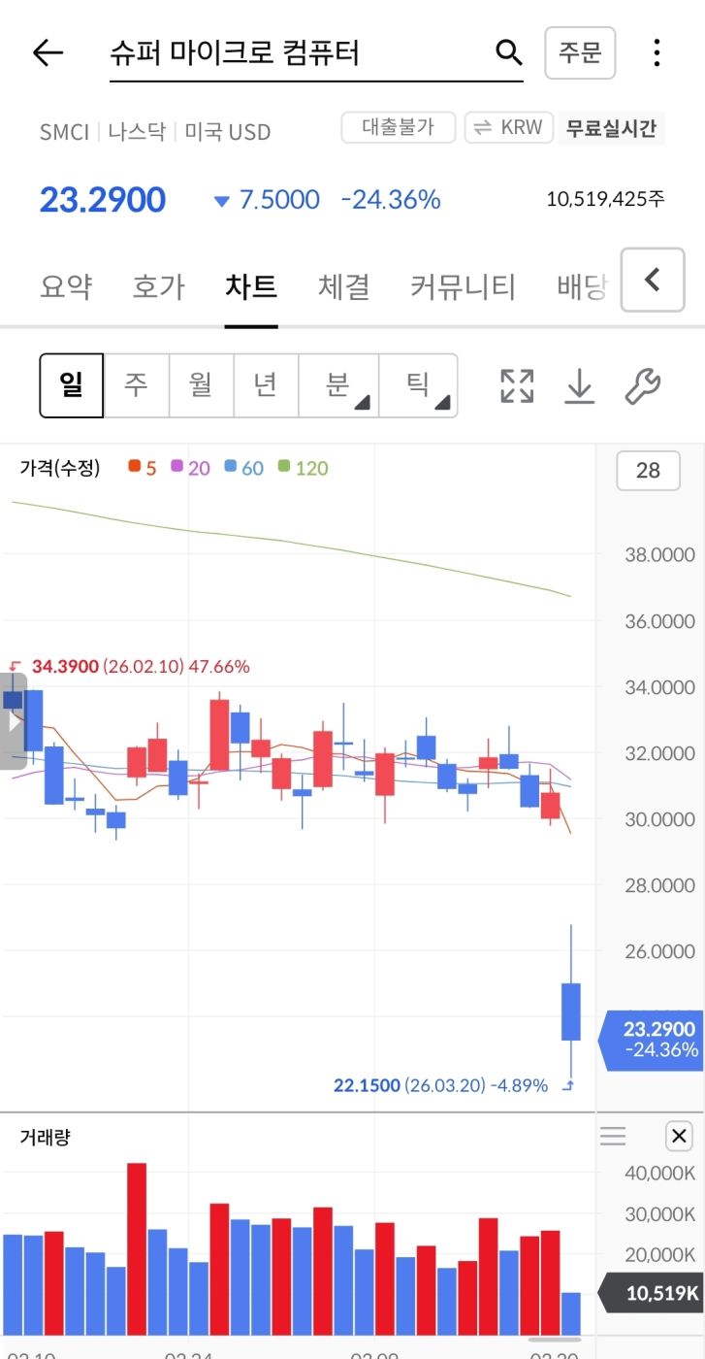Screen dimensions: 705x1359
Task: Select the 일 (daily) chart period
Action: pyautogui.click(x=72, y=385)
